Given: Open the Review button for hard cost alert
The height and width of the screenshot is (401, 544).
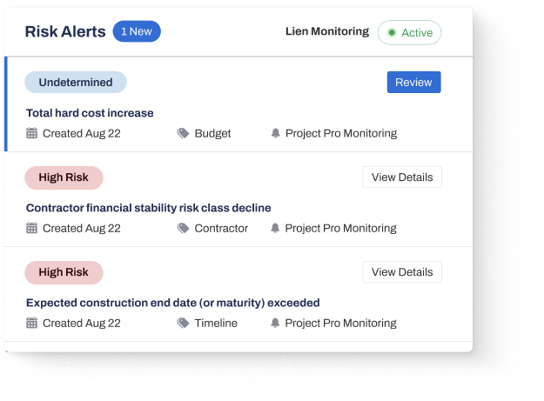Looking at the screenshot, I should 414,82.
